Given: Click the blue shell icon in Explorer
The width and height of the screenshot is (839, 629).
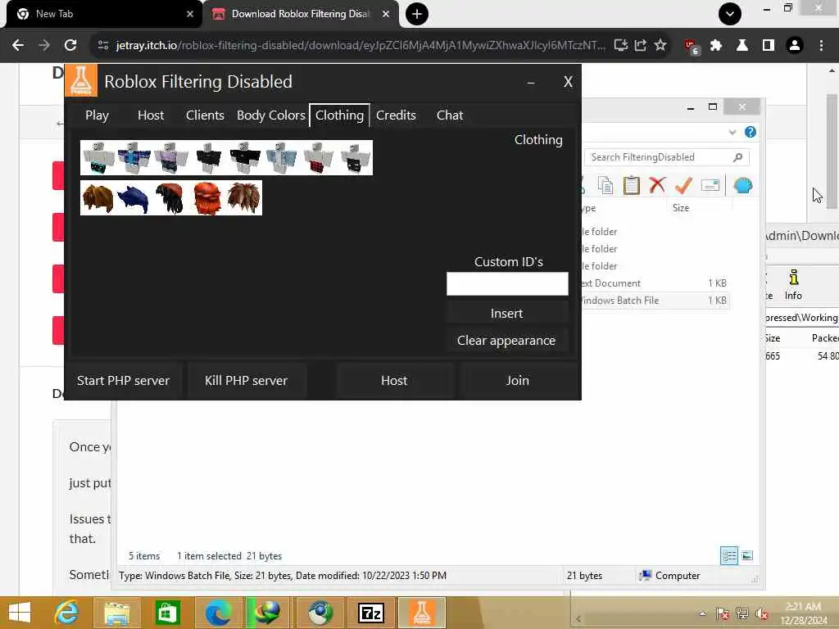Looking at the screenshot, I should point(743,186).
